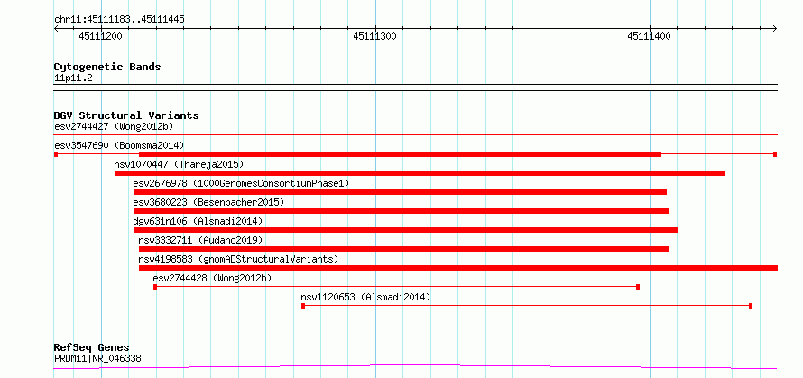Select the nsv4198583 red variant bar
The width and height of the screenshot is (803, 378).
click(458, 268)
